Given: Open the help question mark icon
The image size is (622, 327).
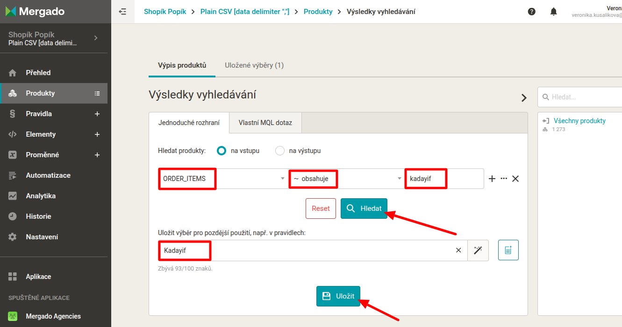Looking at the screenshot, I should pos(532,12).
